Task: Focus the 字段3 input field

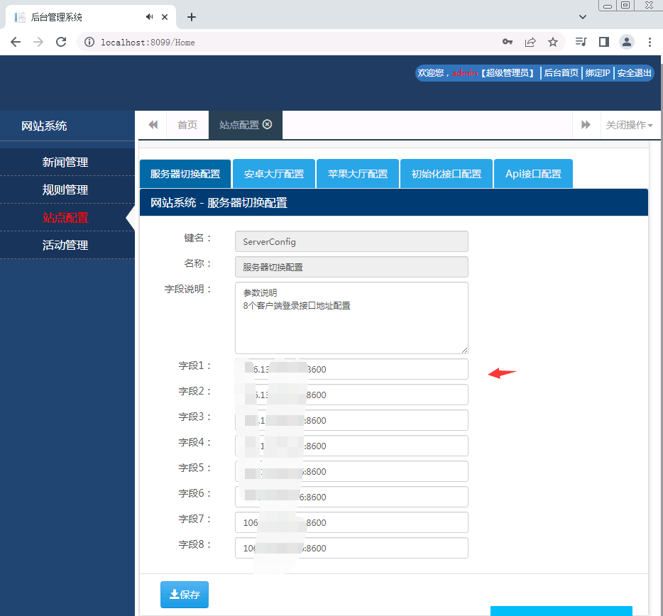Action: pos(351,420)
